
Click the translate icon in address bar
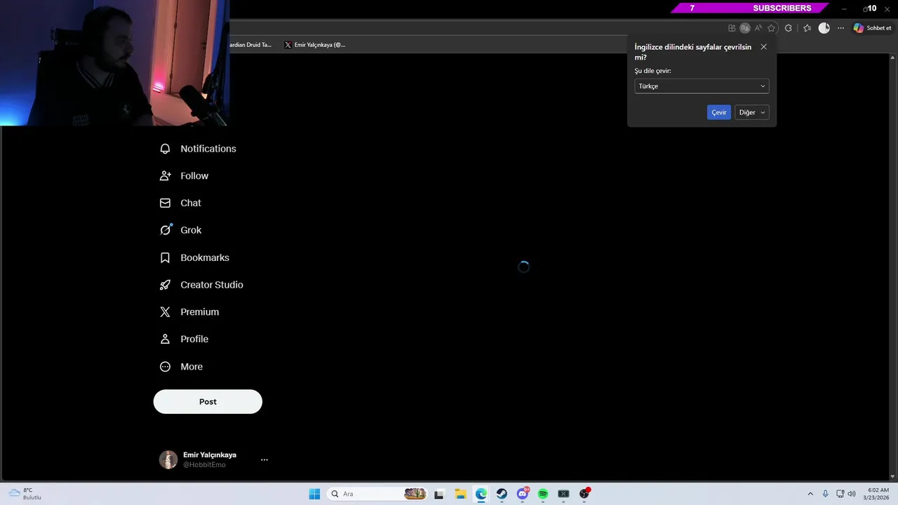(x=745, y=28)
